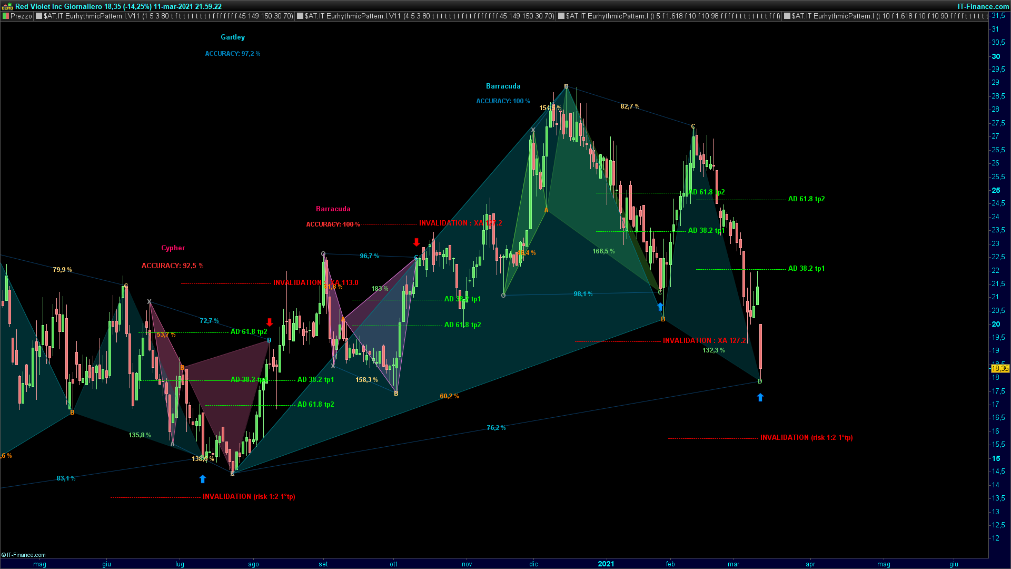Click the chart title Red Violet Inc Giornaliero
The width and height of the screenshot is (1011, 569).
pos(58,6)
